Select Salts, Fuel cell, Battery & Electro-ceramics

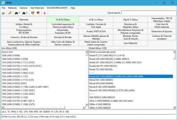(x=63, y=43)
